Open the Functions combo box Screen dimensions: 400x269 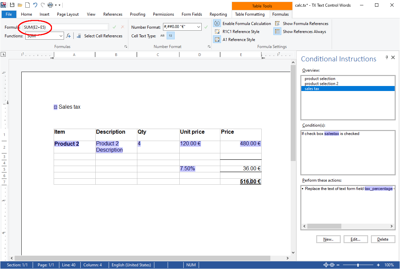pos(44,36)
